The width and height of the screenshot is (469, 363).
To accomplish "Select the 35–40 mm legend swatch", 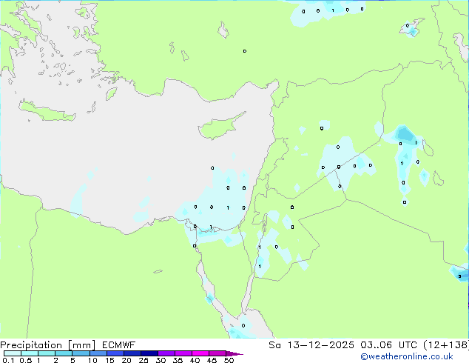I will [183, 353].
